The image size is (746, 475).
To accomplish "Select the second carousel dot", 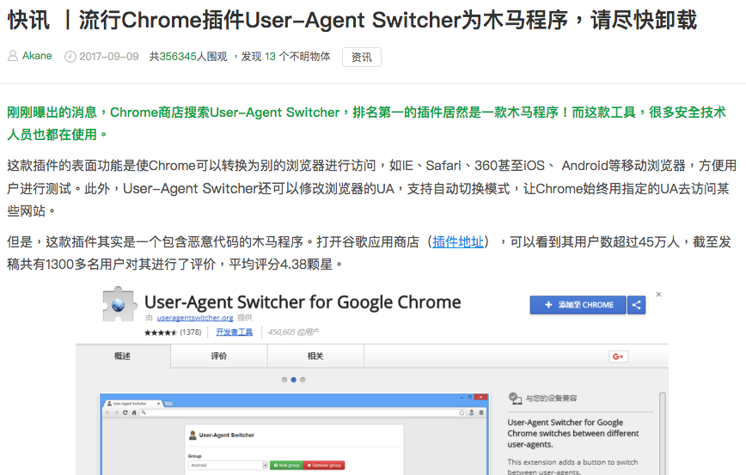I will (294, 380).
